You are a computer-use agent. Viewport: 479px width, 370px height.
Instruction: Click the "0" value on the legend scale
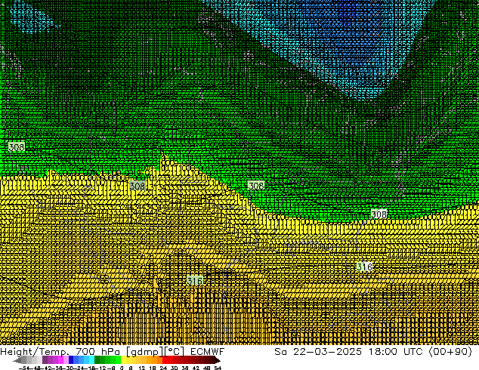tap(122, 368)
